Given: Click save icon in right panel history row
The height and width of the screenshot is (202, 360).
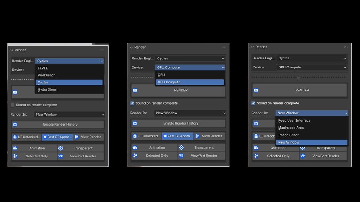Looking at the screenshot, I should [256, 123].
